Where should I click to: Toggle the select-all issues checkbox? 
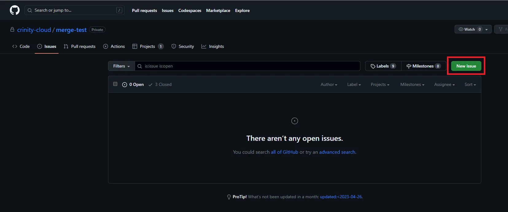click(x=115, y=84)
